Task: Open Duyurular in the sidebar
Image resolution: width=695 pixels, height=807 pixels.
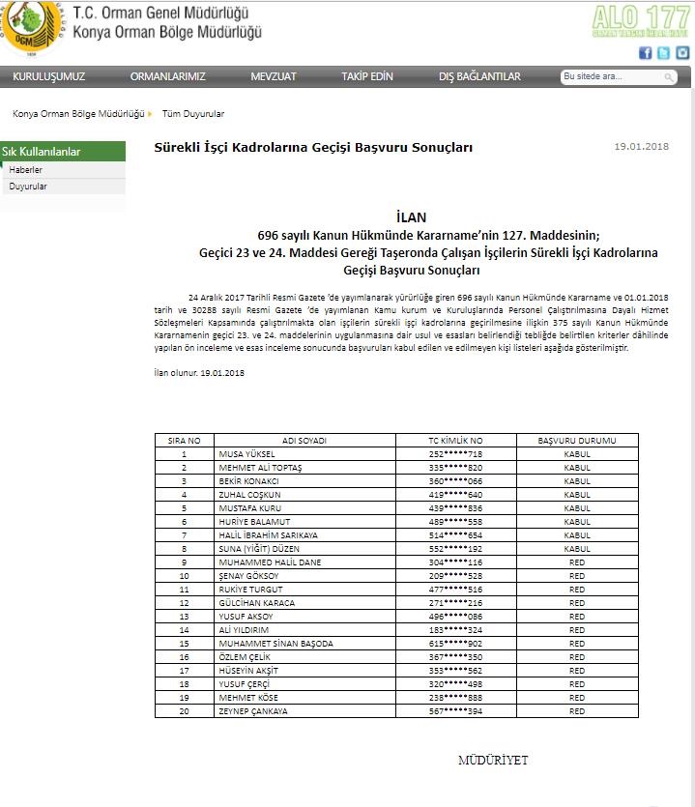Action: 28,187
